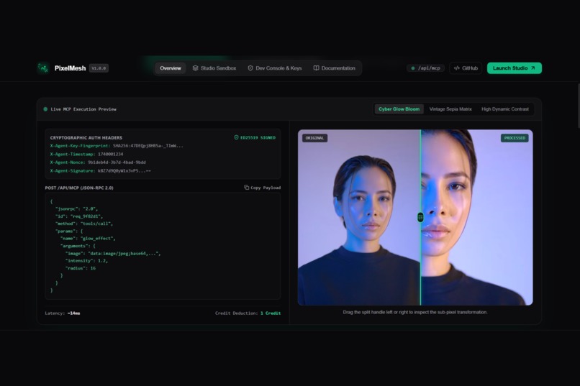Viewport: 580px width, 386px height.
Task: Select the Cyber Glow Bloom filter
Action: [399, 109]
